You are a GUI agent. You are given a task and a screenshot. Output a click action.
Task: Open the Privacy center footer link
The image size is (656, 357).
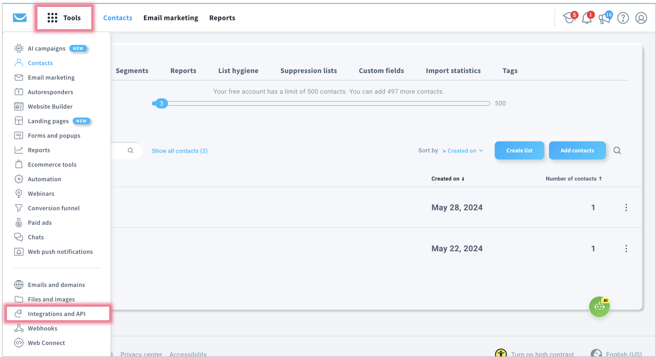(x=141, y=354)
